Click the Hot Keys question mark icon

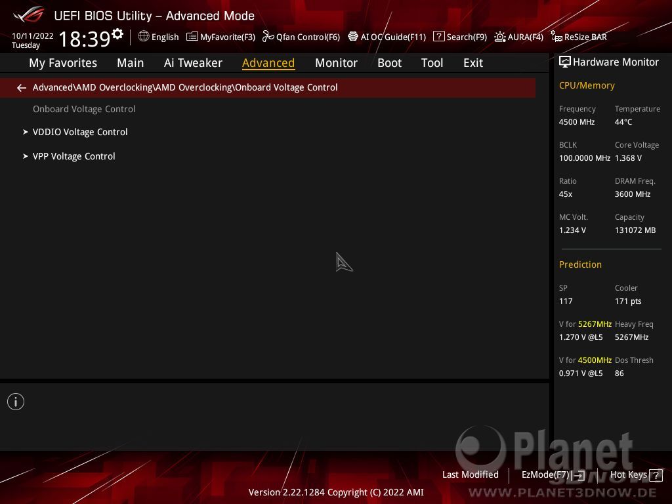pos(656,475)
